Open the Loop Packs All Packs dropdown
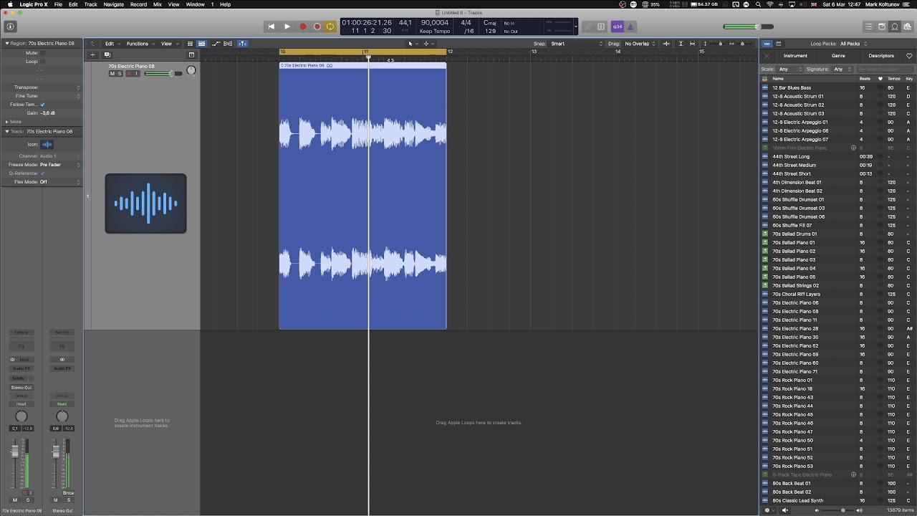This screenshot has width=917, height=516. [853, 44]
